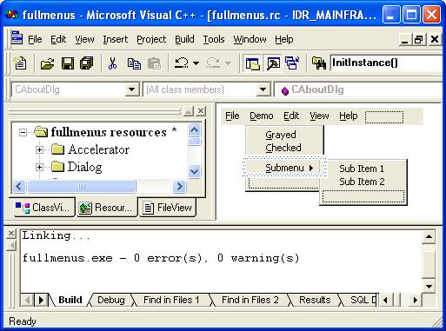Copy using the two-pages icon
This screenshot has width=446, height=331.
(x=134, y=63)
